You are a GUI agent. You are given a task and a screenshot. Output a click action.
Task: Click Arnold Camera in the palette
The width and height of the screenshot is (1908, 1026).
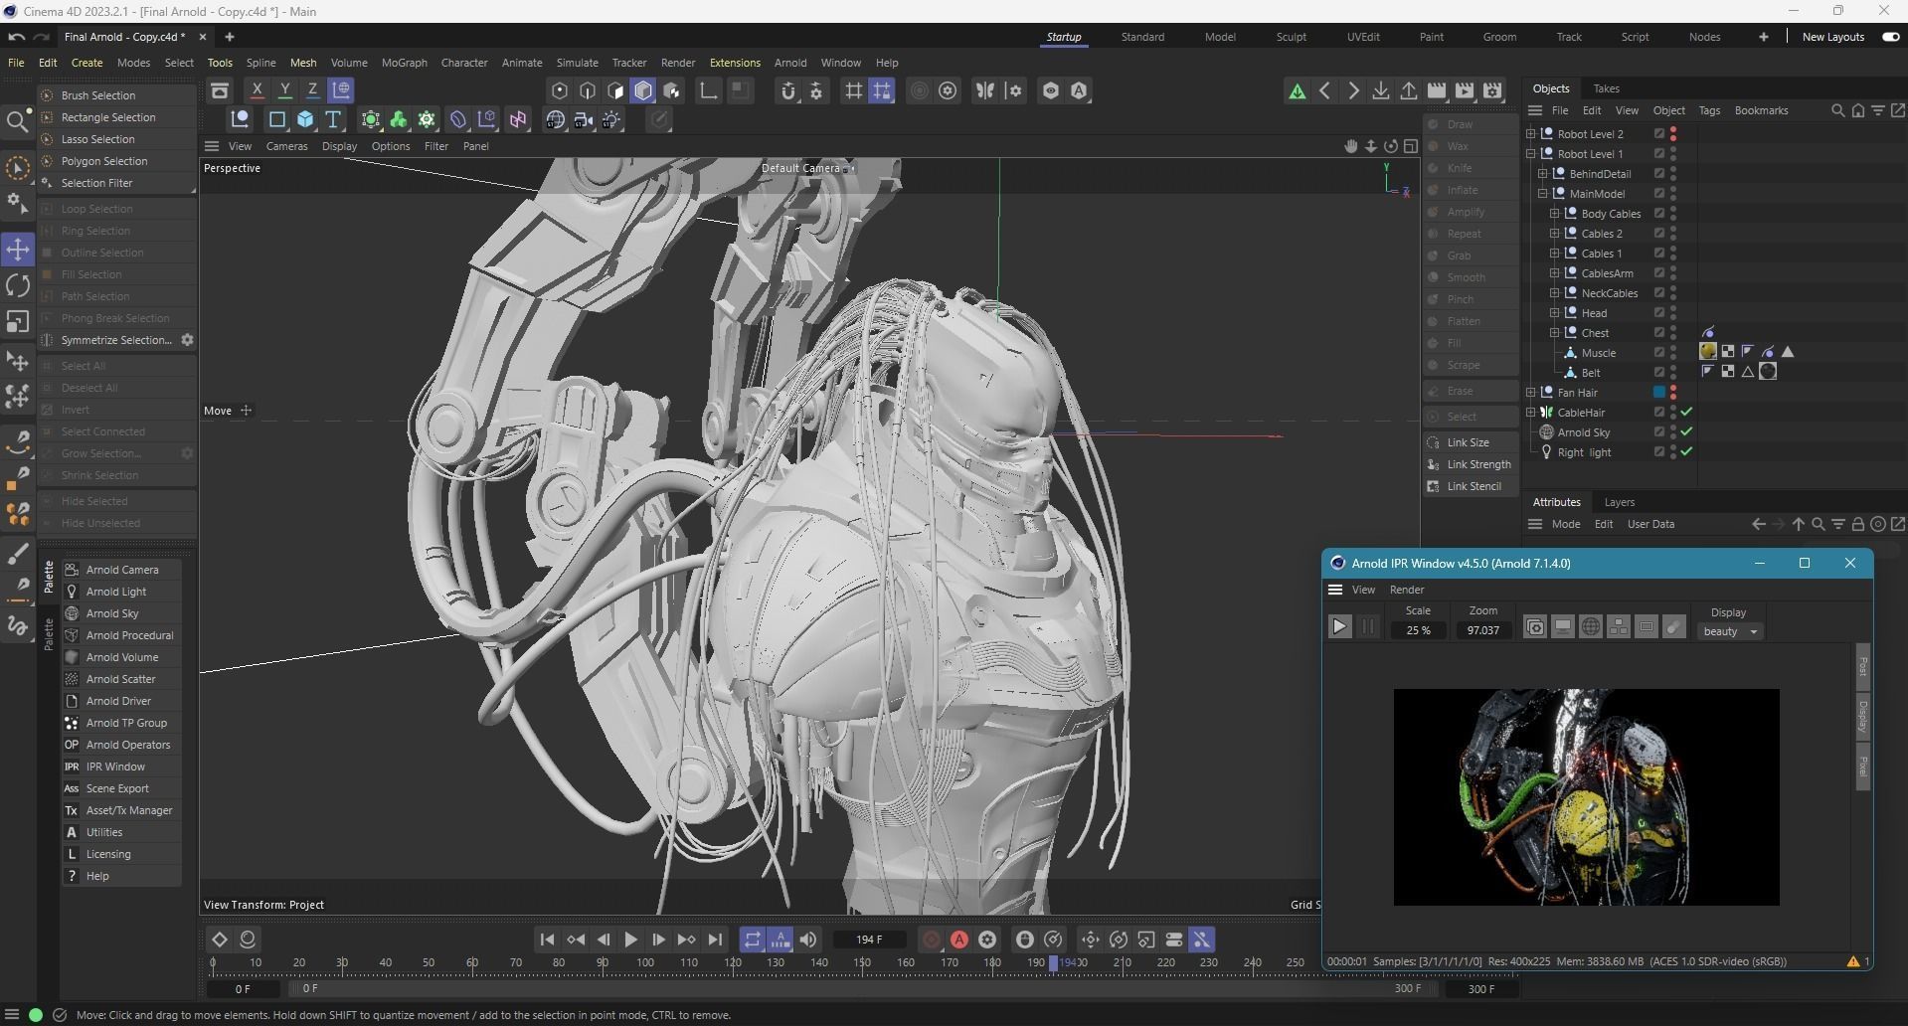pyautogui.click(x=121, y=570)
